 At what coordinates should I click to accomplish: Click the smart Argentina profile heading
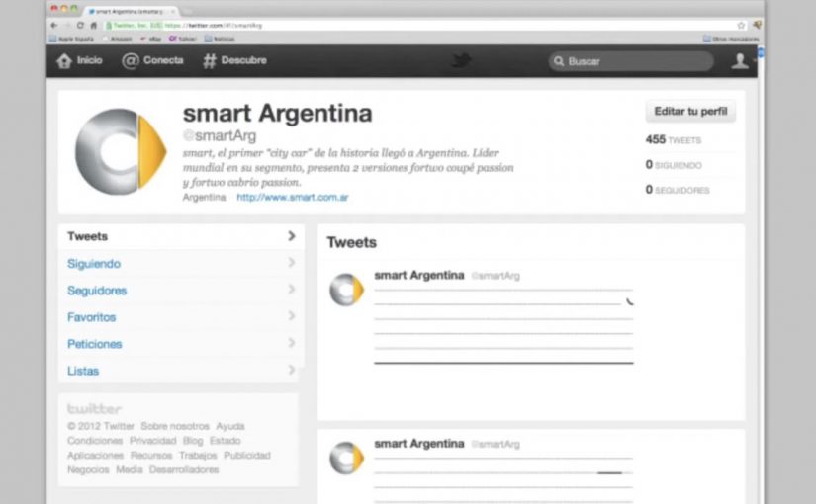click(277, 114)
